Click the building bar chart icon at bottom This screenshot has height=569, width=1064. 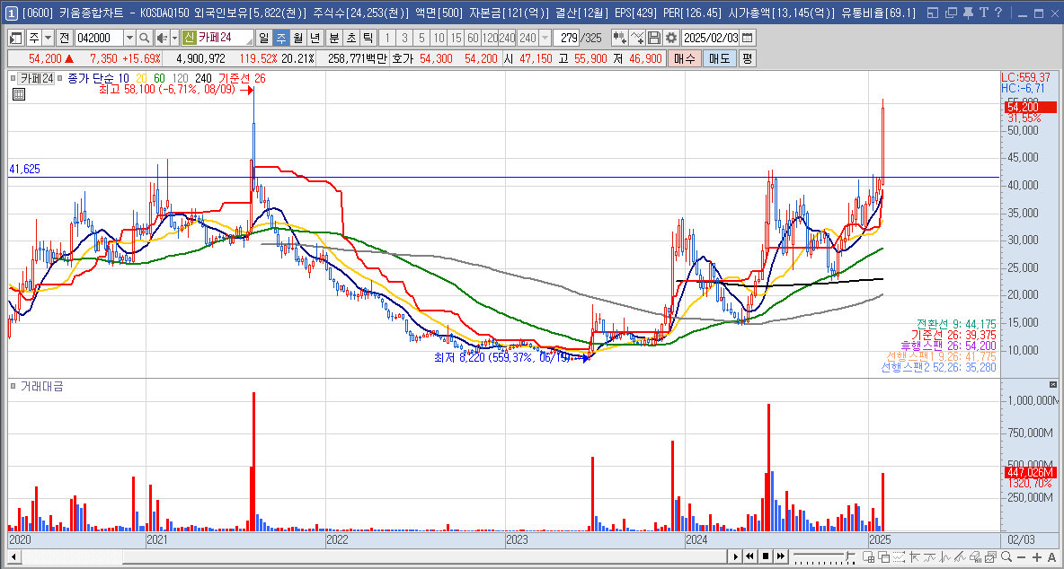[x=978, y=556]
